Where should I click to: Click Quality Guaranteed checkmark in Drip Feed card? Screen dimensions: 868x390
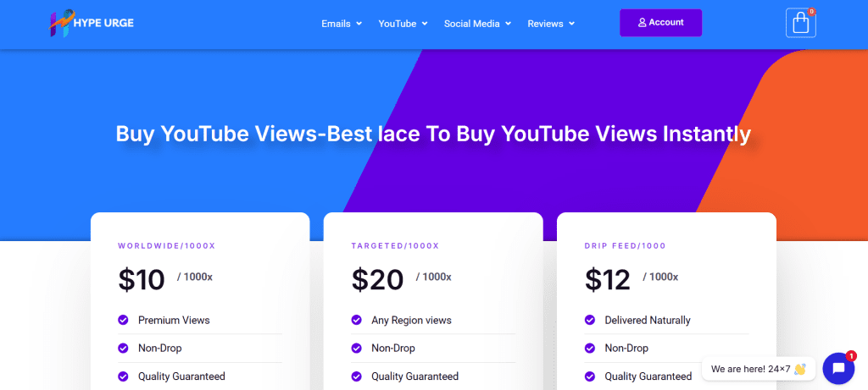[590, 376]
